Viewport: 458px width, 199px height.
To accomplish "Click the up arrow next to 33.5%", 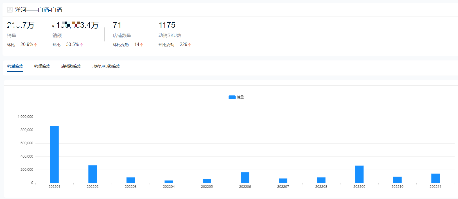I will click(x=81, y=45).
